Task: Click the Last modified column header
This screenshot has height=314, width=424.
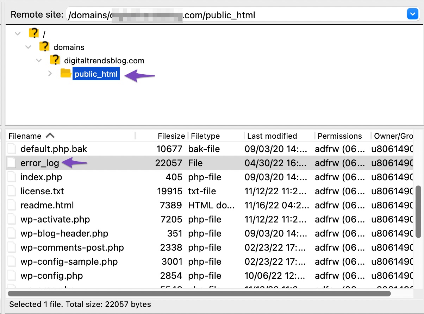Action: point(272,136)
